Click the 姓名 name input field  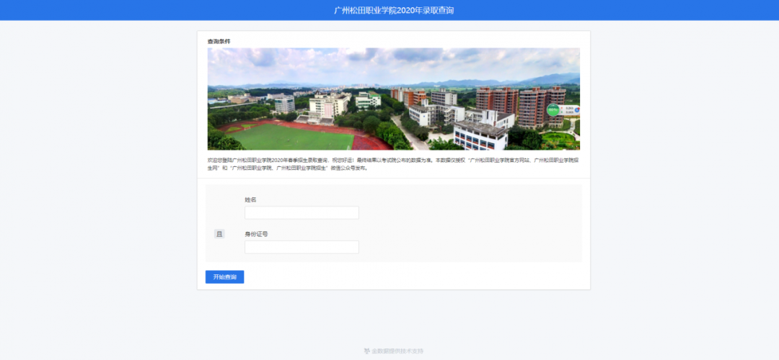click(x=302, y=212)
